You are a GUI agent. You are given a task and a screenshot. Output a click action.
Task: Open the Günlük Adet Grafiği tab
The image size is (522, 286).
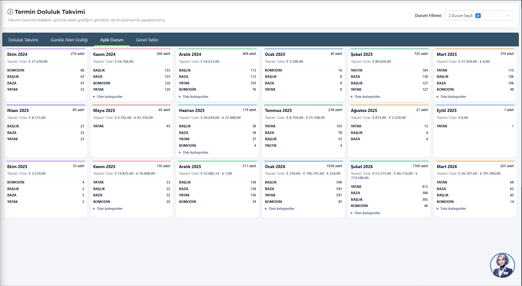pyautogui.click(x=69, y=40)
